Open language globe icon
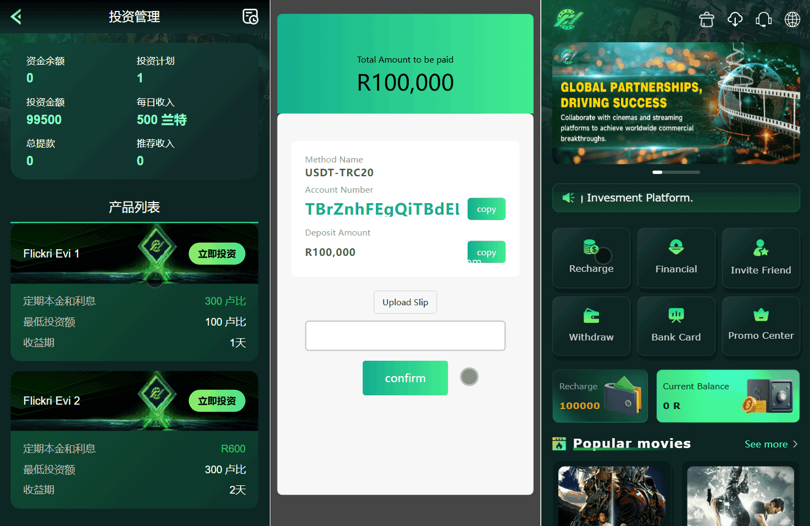Screen dimensions: 810x526 pyautogui.click(x=792, y=19)
